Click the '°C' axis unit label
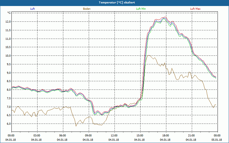Image resolution: width=229 pixels, height=143 pixels. click(9, 13)
